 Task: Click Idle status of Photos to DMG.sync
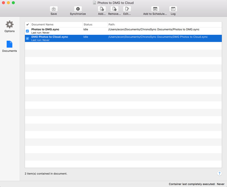coord(86,29)
